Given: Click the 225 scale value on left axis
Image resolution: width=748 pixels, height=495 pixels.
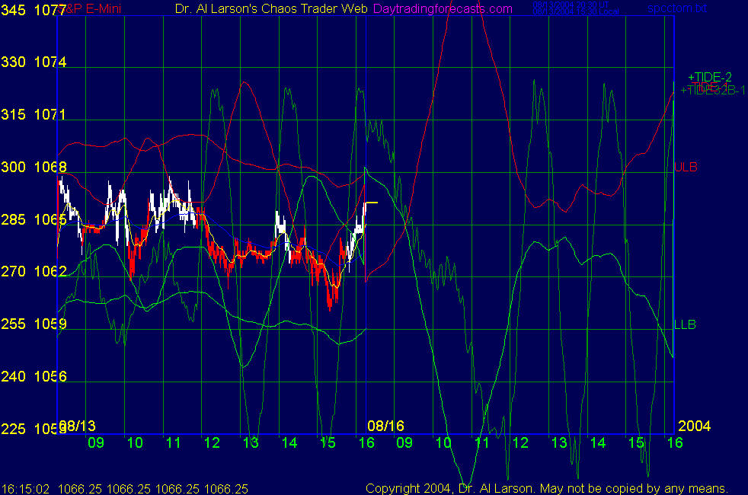Looking at the screenshot, I should click(14, 429).
